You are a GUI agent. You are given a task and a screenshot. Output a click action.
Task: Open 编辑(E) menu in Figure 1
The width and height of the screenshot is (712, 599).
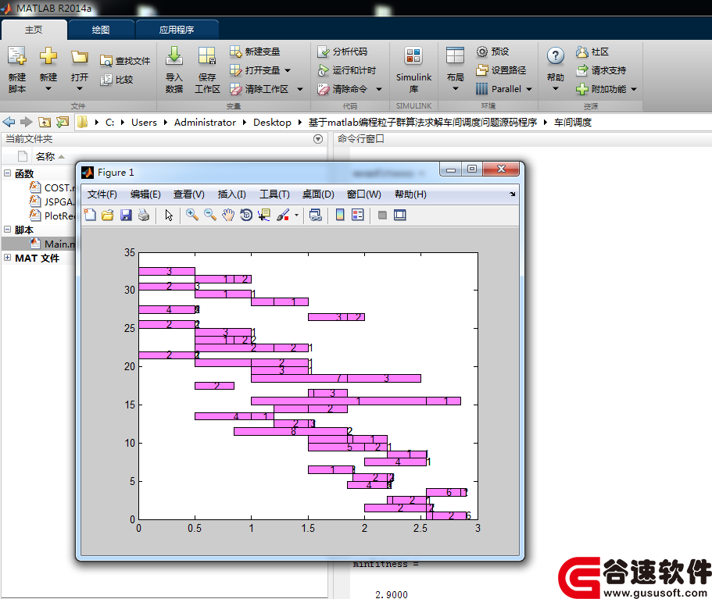[x=145, y=194]
